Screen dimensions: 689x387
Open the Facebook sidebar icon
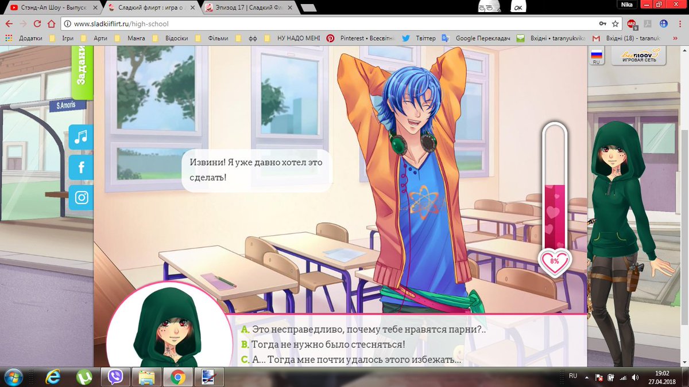82,167
